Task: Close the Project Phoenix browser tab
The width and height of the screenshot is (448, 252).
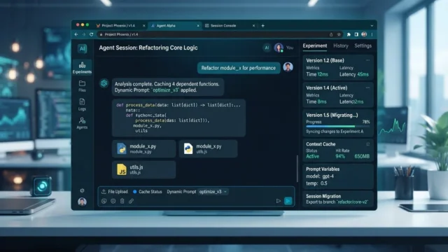Action: [x=143, y=26]
